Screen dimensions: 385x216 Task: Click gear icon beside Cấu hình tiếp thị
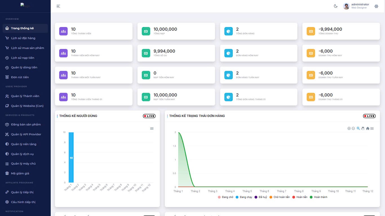click(7, 202)
